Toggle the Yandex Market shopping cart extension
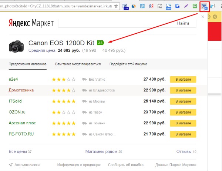The image size is (222, 171). coord(205,7)
